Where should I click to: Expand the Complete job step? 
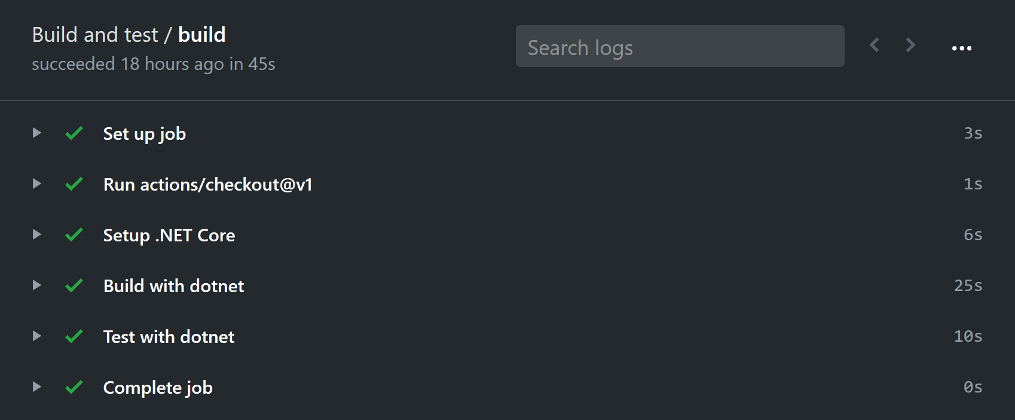point(36,387)
